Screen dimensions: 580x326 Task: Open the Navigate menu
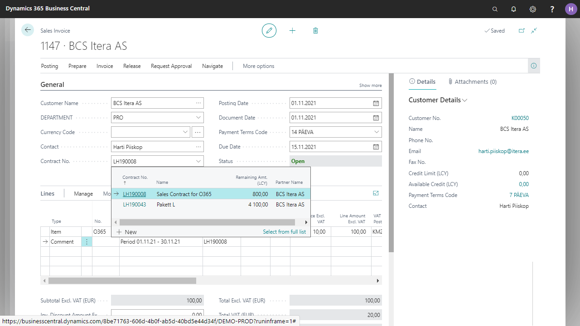pyautogui.click(x=213, y=66)
